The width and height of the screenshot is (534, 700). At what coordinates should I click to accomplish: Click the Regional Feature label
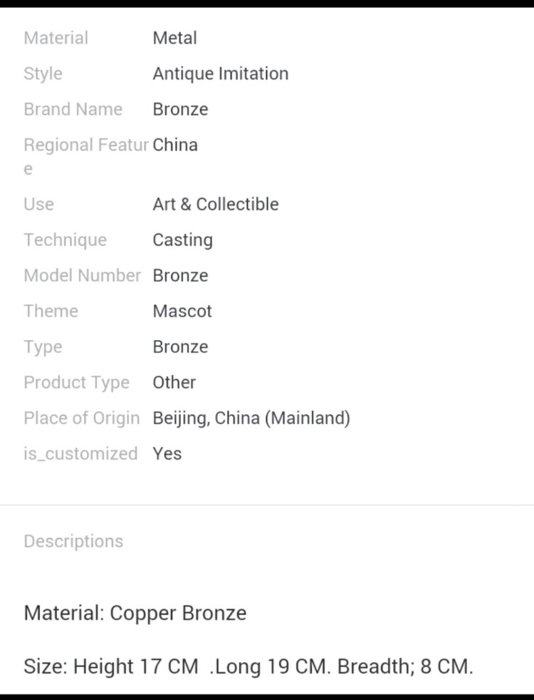[85, 145]
